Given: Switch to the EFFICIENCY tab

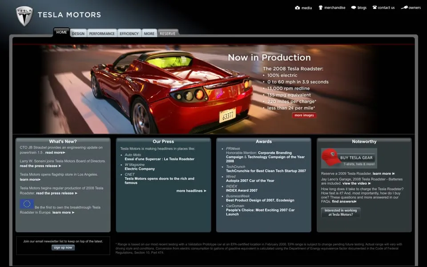Looking at the screenshot, I should [x=129, y=33].
